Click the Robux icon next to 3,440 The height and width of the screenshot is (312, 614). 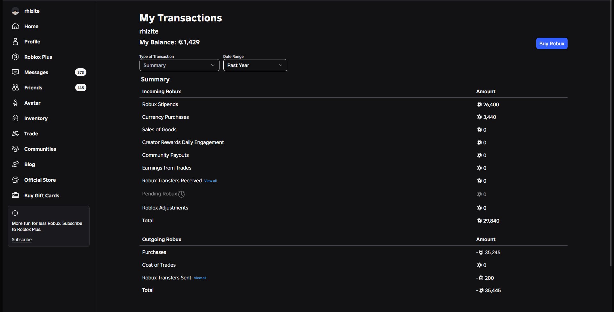tap(479, 117)
